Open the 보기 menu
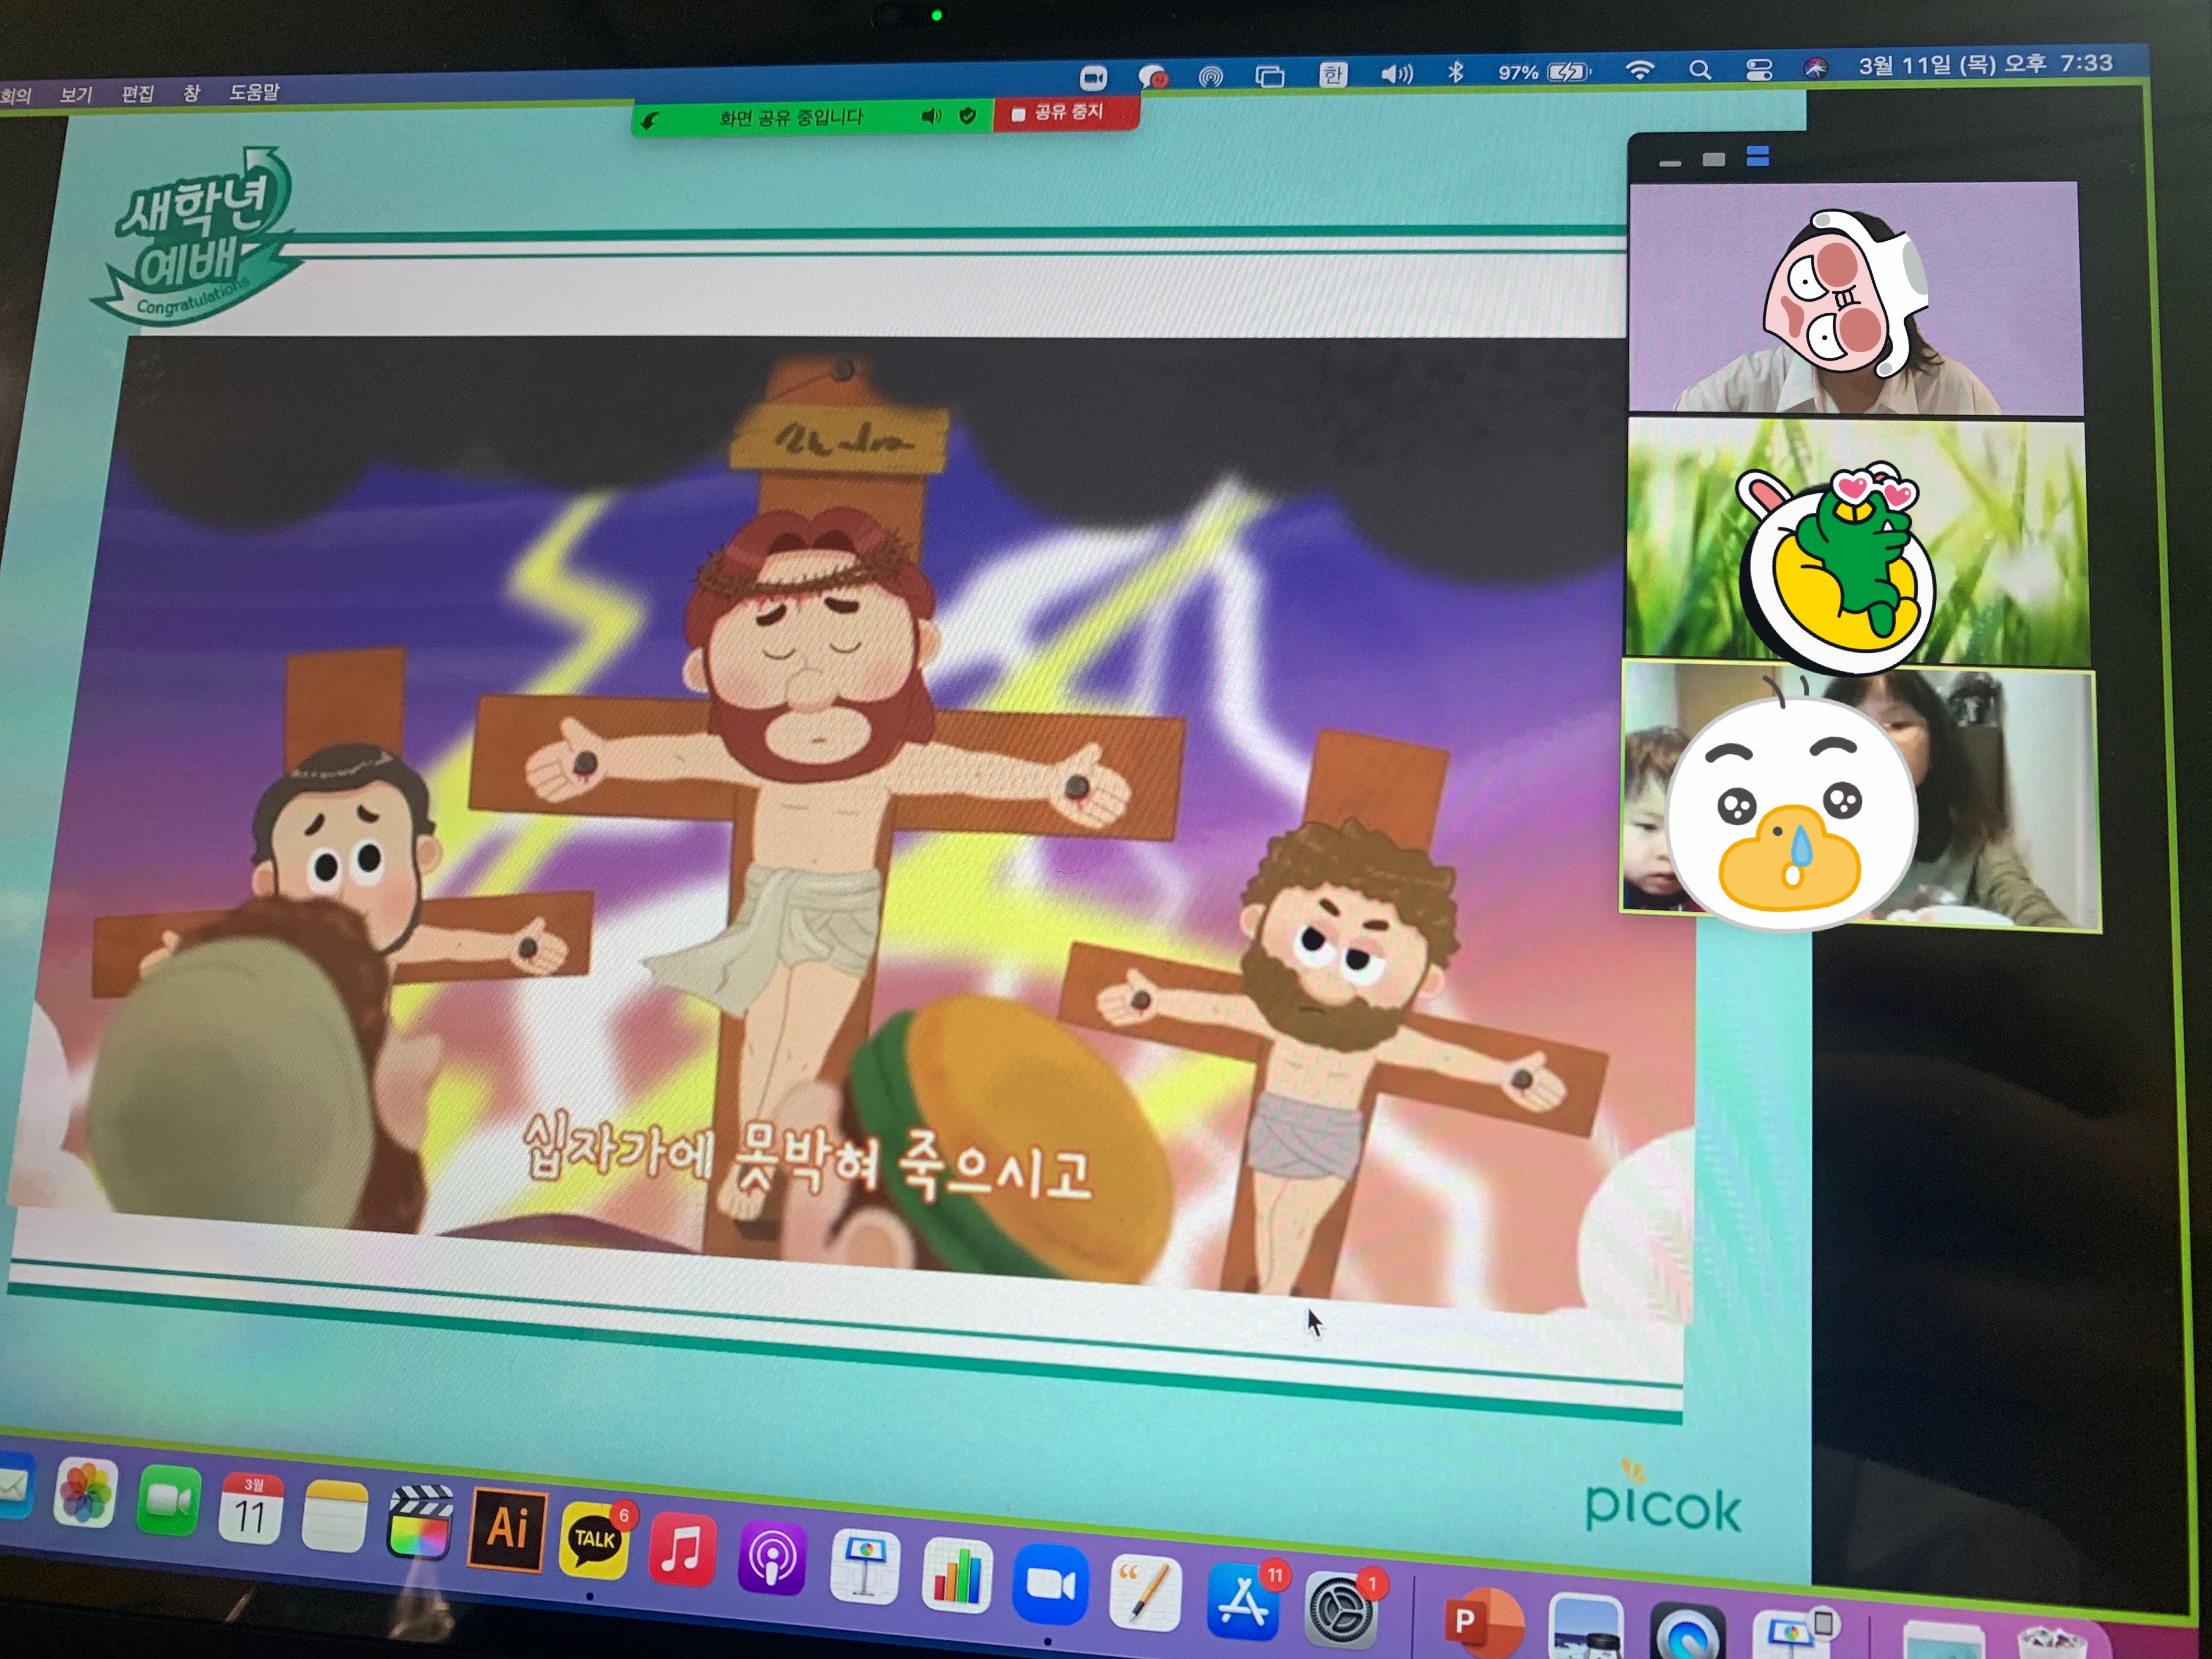Viewport: 2212px width, 1659px height. pyautogui.click(x=76, y=94)
